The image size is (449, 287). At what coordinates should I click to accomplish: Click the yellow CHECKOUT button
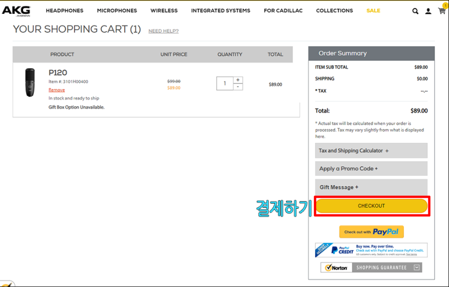pos(372,206)
